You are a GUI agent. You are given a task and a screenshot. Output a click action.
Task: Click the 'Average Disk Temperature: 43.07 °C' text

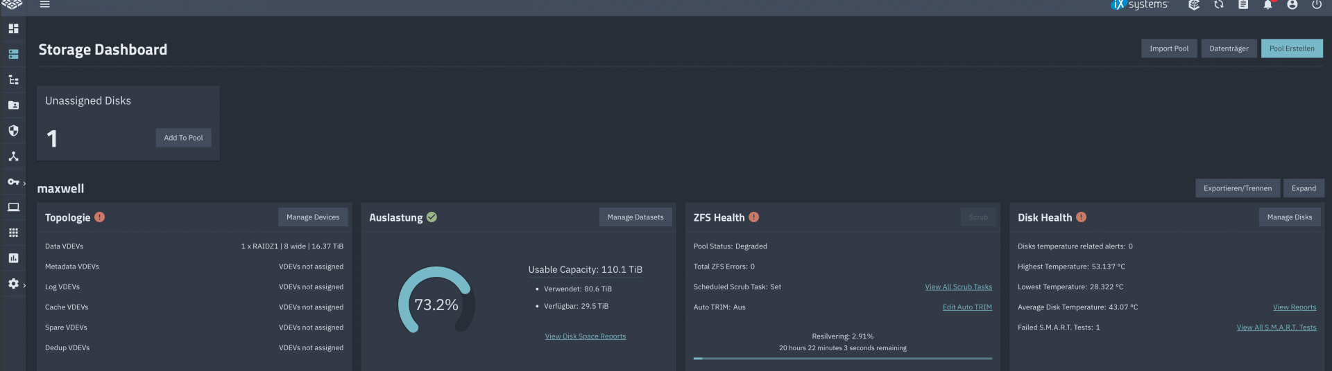tap(1077, 307)
